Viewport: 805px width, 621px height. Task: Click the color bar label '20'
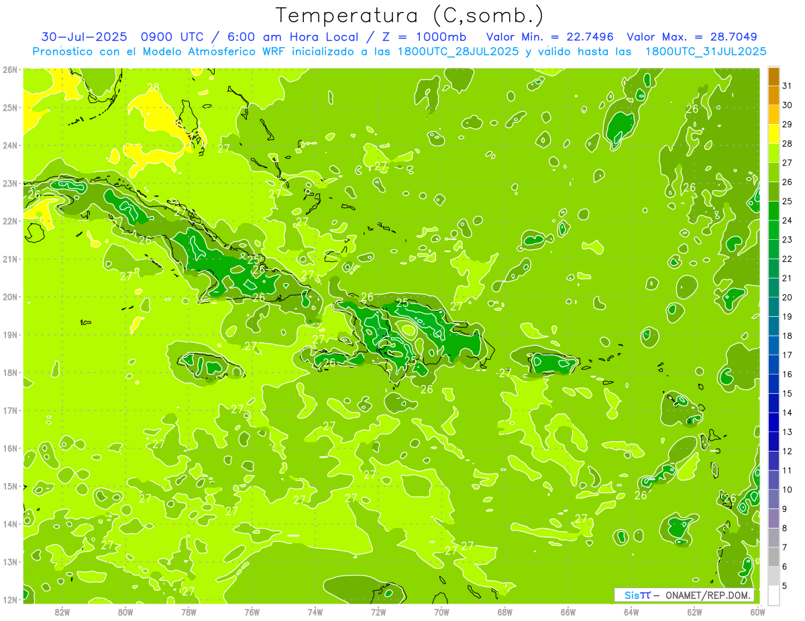point(788,297)
